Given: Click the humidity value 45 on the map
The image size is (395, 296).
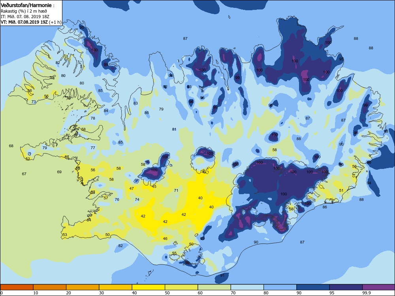Looking at the screenshot, I should [x=154, y=187].
